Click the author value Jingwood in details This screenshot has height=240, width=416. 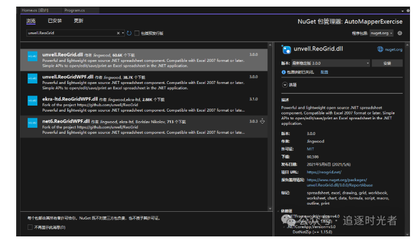(x=315, y=142)
